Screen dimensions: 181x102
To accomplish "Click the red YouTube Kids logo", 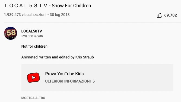I will [33, 78].
